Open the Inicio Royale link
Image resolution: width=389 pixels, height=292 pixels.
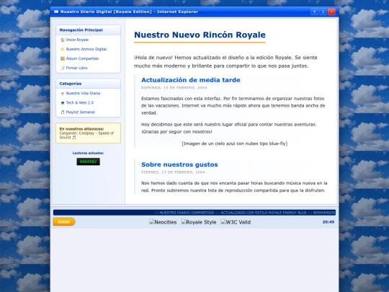tap(77, 40)
